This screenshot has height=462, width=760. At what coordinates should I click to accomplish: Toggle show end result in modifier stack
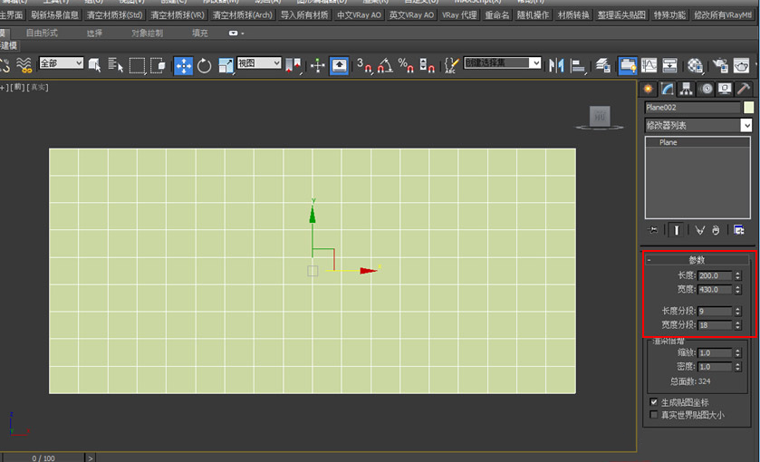(676, 230)
